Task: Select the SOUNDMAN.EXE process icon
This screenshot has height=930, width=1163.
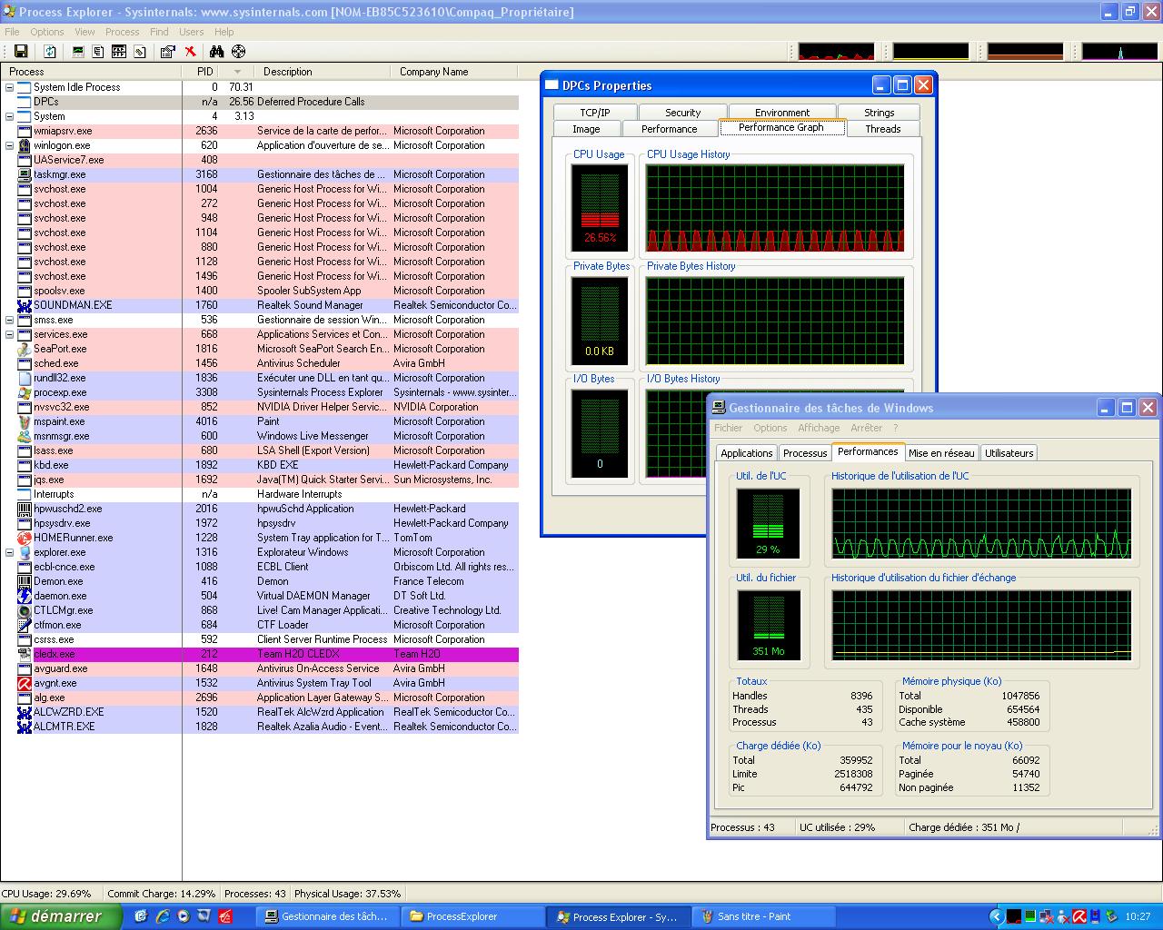Action: pyautogui.click(x=25, y=305)
